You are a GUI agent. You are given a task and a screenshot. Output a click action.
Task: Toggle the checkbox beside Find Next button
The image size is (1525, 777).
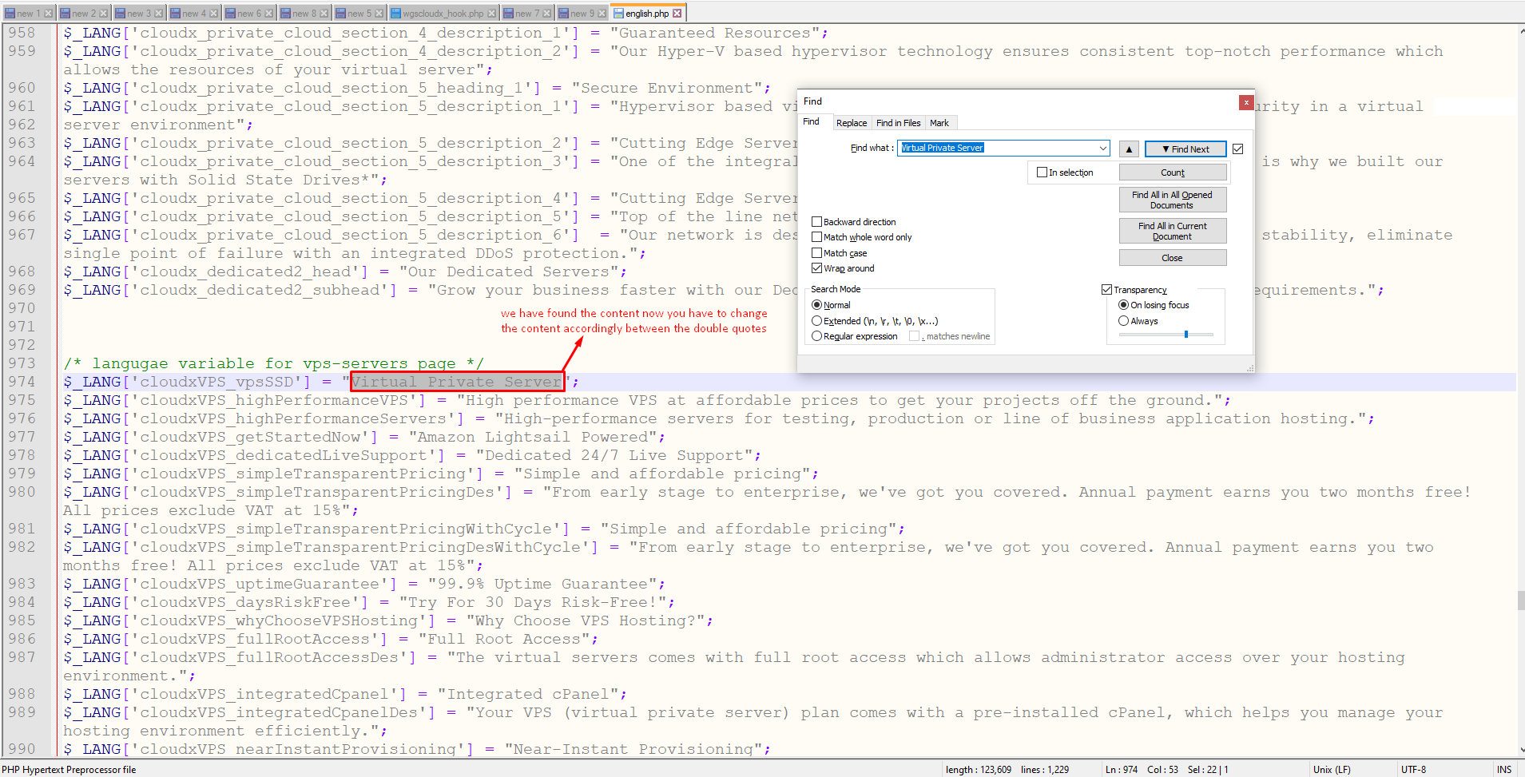click(1237, 149)
